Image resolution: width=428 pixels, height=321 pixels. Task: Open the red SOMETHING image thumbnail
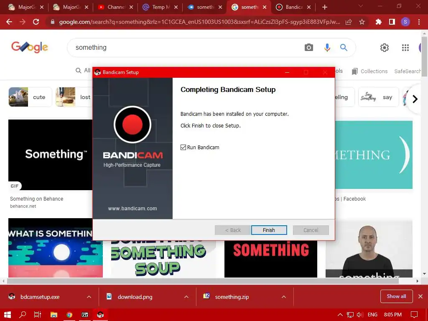pos(271,259)
